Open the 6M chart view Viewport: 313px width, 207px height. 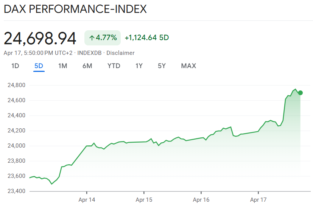[x=87, y=66]
